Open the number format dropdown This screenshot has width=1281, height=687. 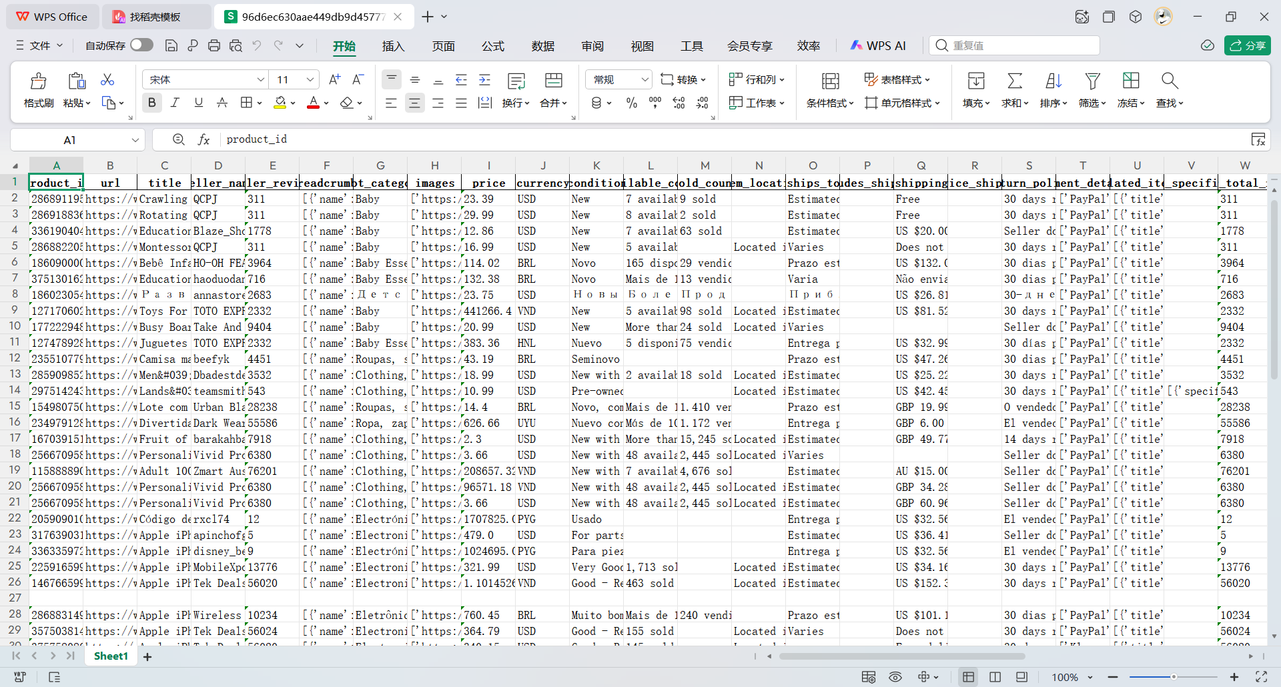point(645,79)
